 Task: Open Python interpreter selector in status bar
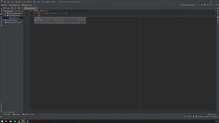click(211, 117)
